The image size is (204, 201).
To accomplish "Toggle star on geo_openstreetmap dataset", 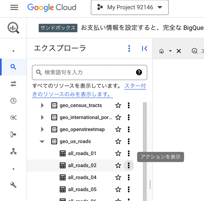I will 118,129.
